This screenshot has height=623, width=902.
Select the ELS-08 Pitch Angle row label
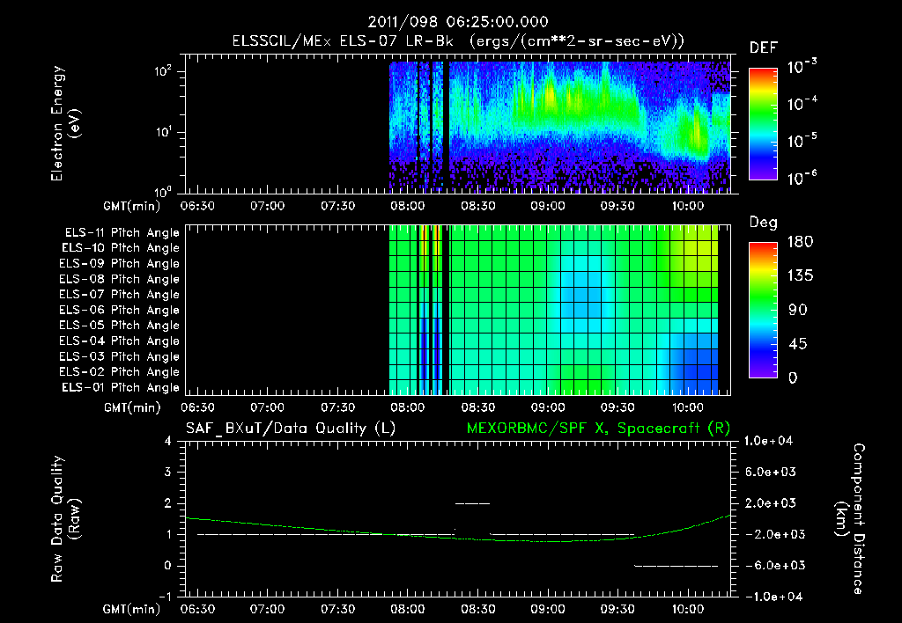pyautogui.click(x=120, y=279)
